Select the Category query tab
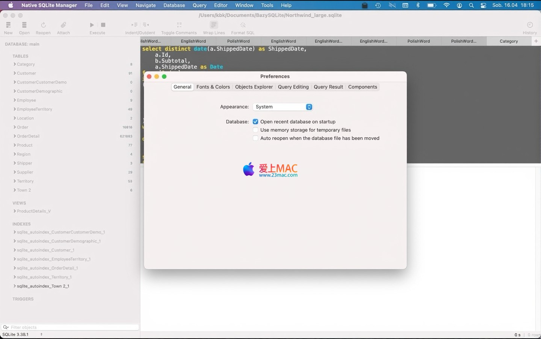541x339 pixels. click(509, 41)
